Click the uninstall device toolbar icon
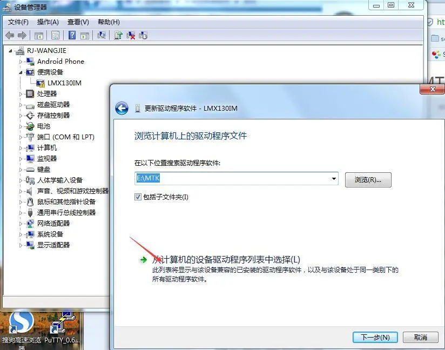 coord(131,35)
